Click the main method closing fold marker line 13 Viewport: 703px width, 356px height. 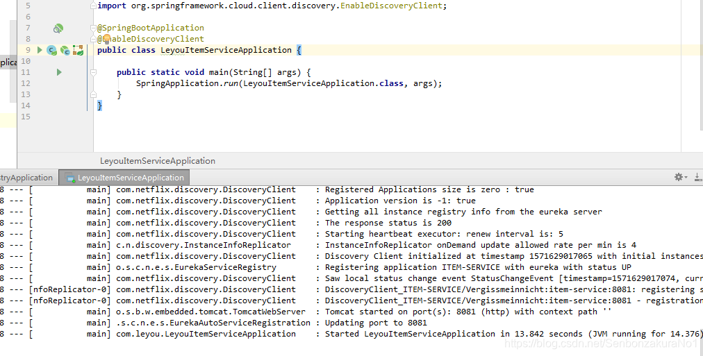coord(93,94)
